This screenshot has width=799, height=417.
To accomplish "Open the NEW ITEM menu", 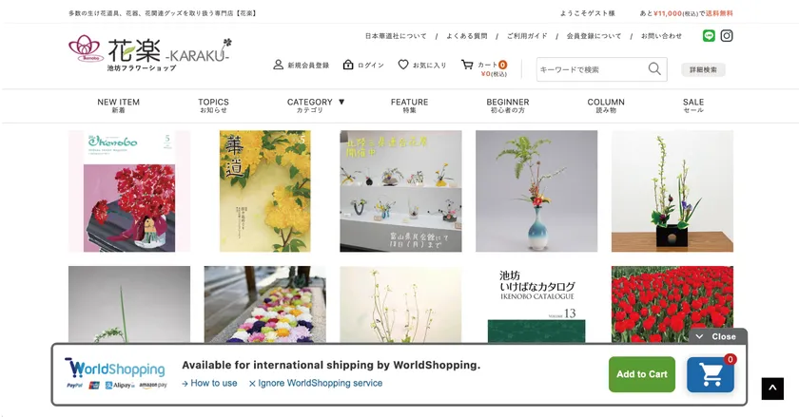I will (x=118, y=105).
